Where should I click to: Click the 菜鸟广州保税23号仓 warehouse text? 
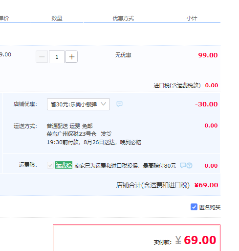point(71,134)
